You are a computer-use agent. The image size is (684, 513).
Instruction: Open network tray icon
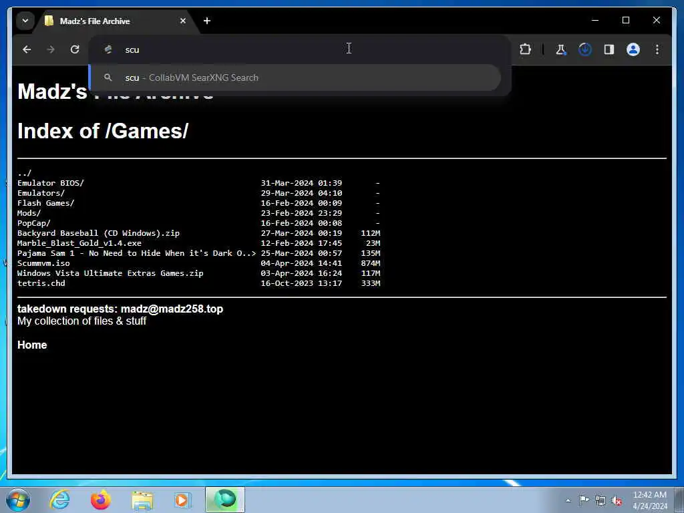pos(601,500)
